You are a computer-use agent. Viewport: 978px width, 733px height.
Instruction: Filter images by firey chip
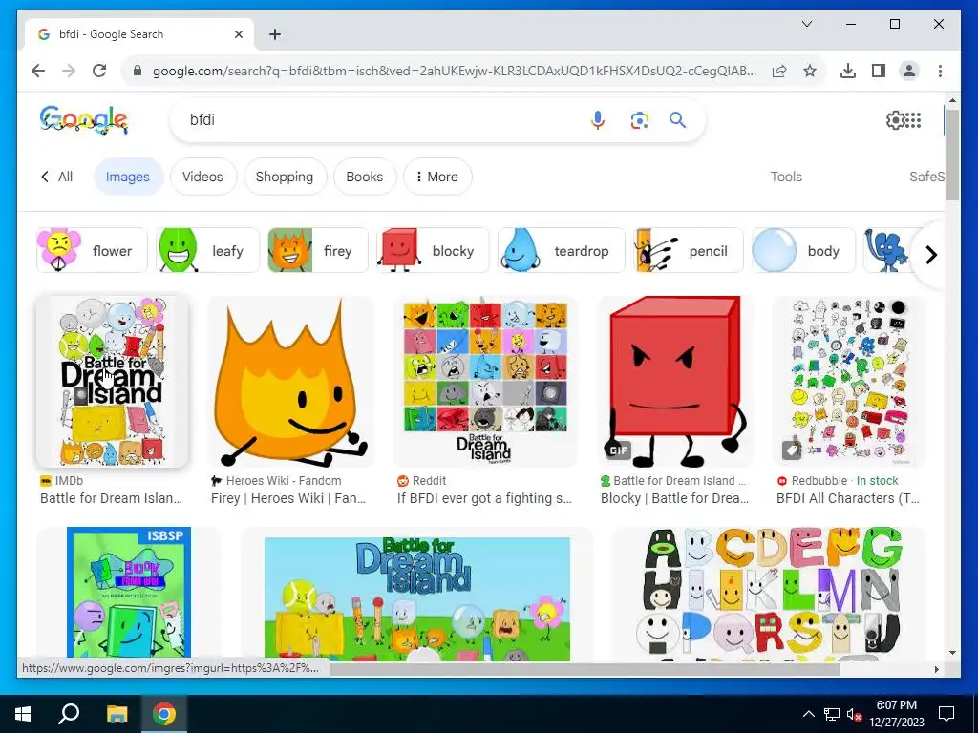(318, 251)
